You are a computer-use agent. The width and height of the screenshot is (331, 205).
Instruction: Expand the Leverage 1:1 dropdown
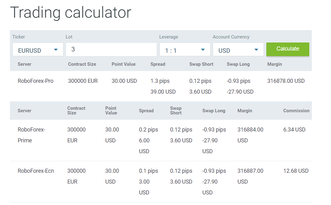(x=185, y=49)
